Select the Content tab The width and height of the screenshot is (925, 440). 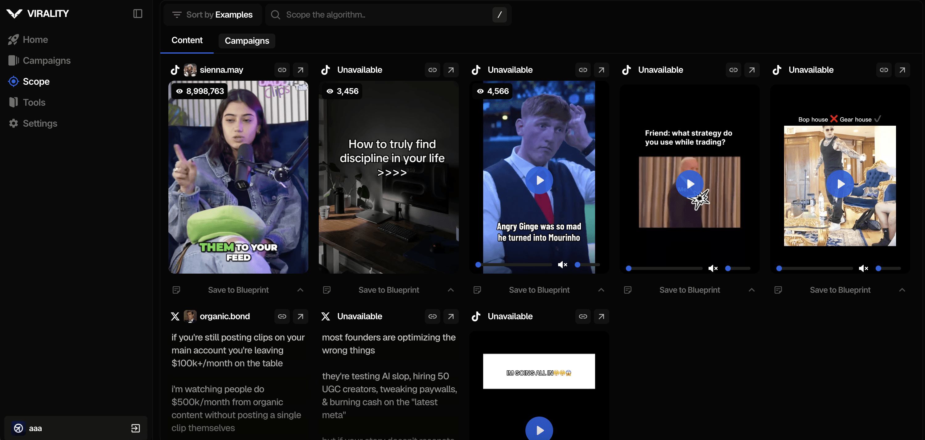187,40
